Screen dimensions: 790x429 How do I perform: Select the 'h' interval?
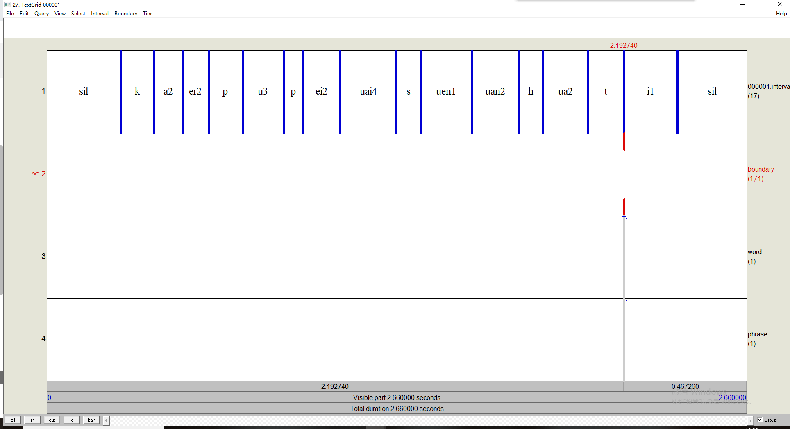pos(531,92)
